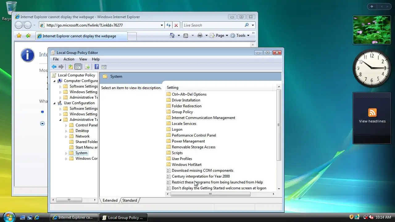This screenshot has height=222, width=395.
Task: Expand Control Panel tree node
Action: (x=66, y=125)
